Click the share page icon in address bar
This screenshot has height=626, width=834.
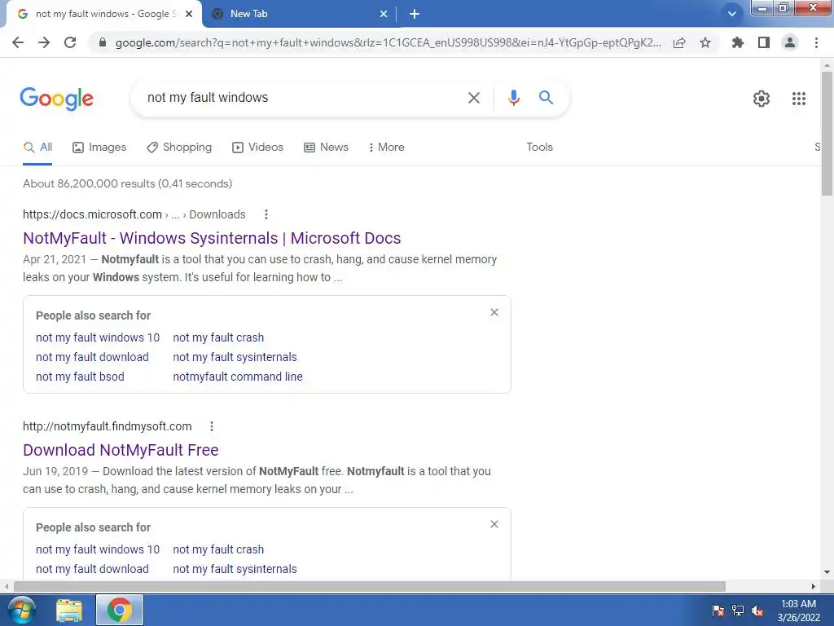point(679,43)
